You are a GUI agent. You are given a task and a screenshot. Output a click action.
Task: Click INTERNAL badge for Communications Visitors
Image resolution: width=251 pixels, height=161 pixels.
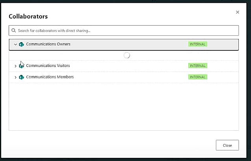pyautogui.click(x=198, y=66)
